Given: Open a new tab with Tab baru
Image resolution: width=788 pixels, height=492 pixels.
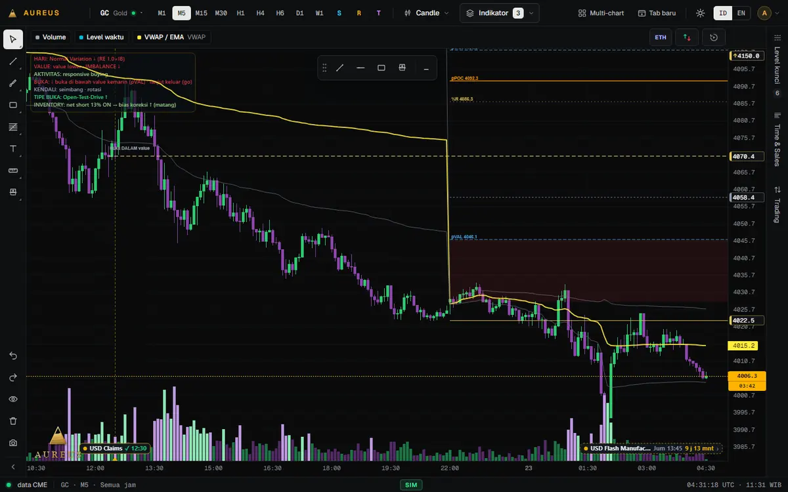Looking at the screenshot, I should (x=657, y=13).
